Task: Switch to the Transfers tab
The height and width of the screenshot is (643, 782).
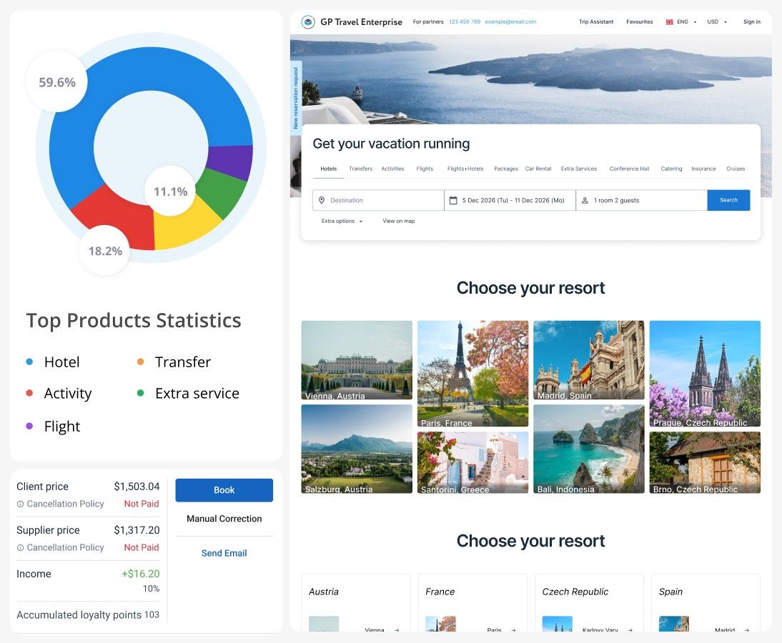Action: tap(360, 169)
